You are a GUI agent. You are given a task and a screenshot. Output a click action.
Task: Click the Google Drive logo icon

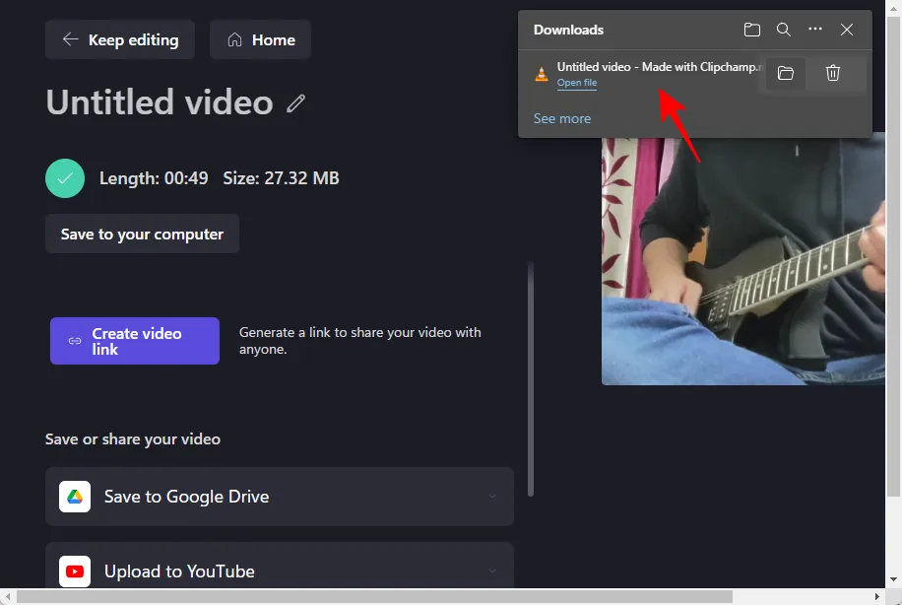(x=75, y=497)
